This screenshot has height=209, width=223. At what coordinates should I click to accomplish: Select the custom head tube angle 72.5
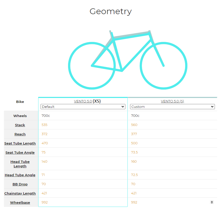tap(172, 175)
